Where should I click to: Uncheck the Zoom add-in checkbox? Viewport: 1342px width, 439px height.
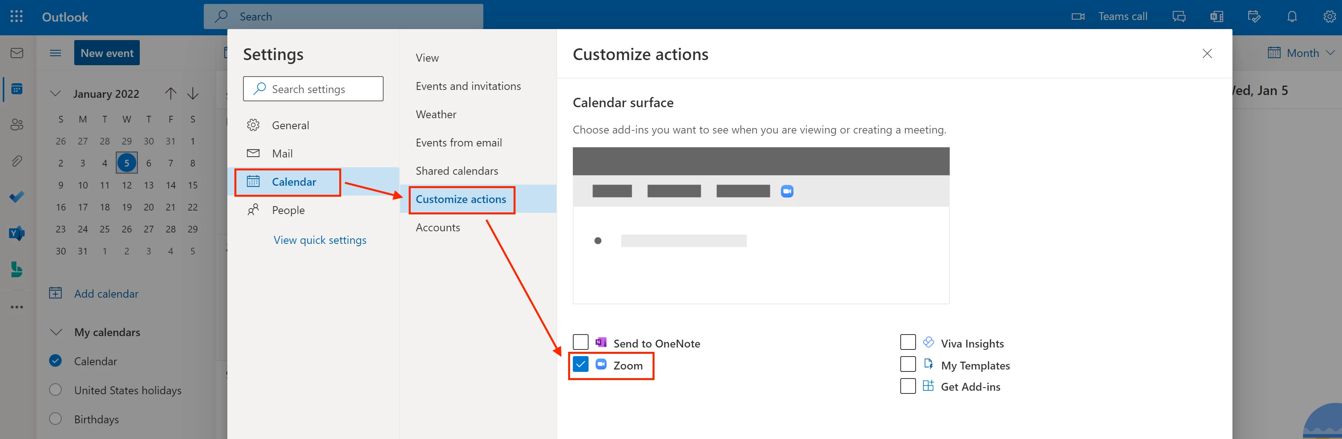(x=580, y=364)
